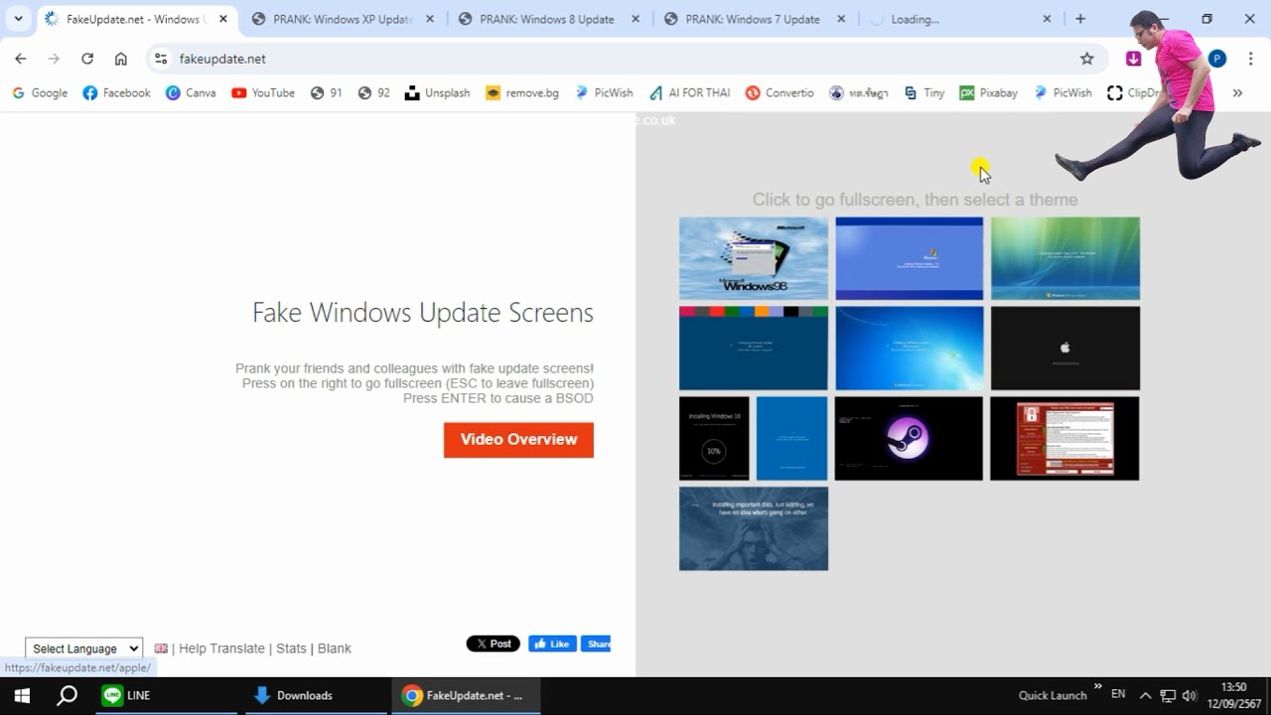Go back using the browser back arrow
Viewport: 1271px width, 715px height.
click(21, 59)
